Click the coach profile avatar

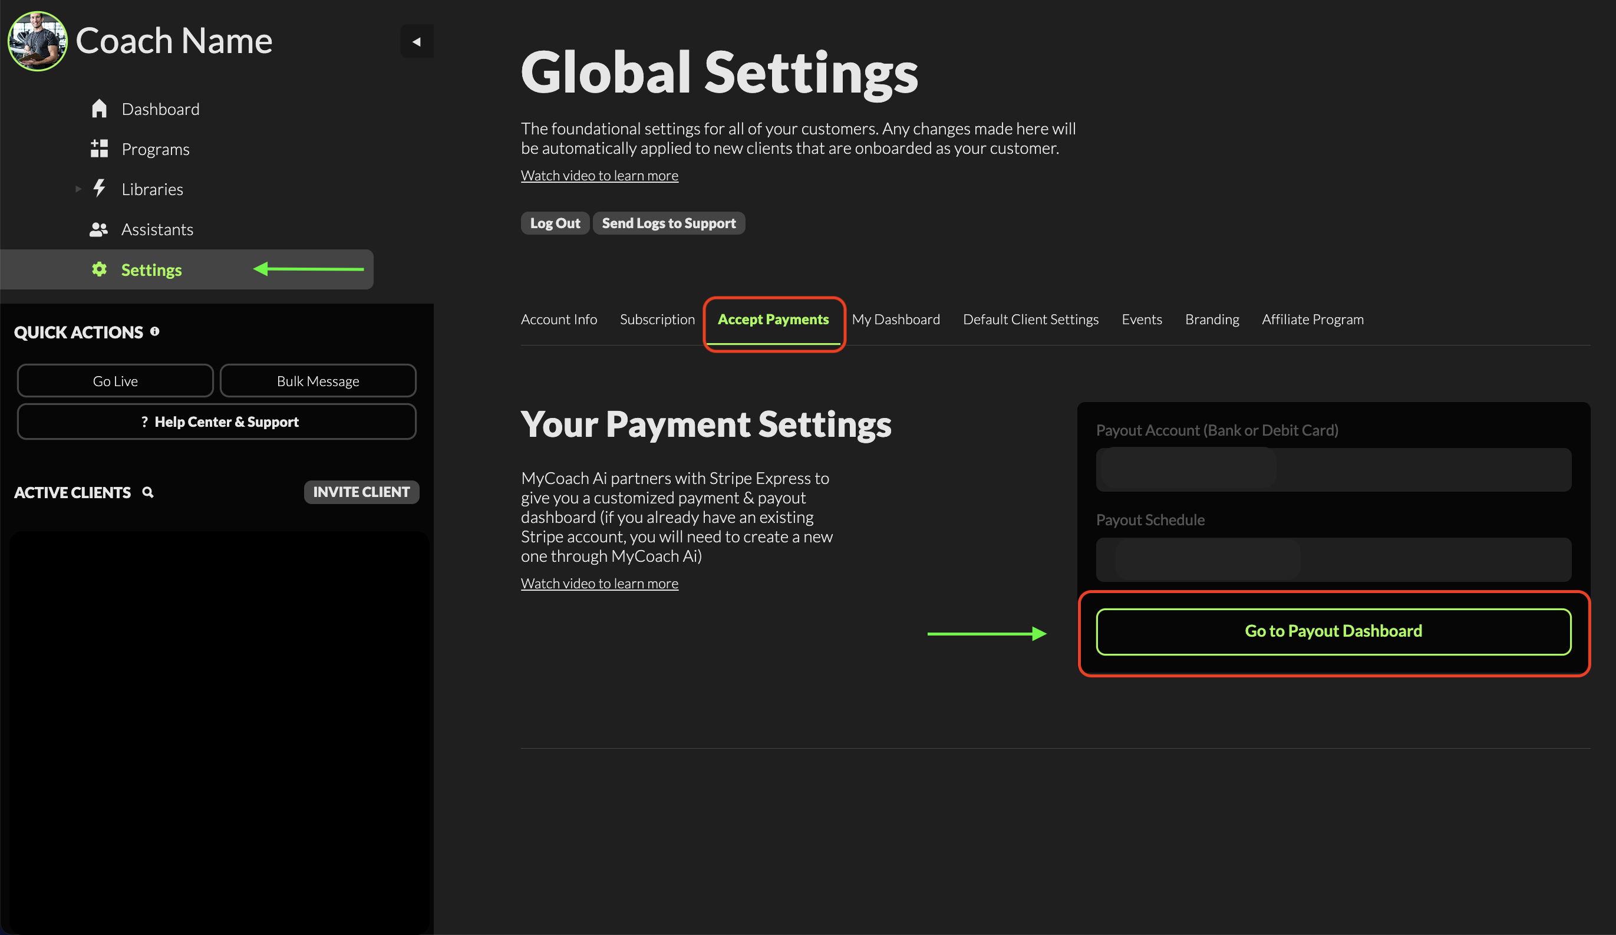[x=37, y=41]
